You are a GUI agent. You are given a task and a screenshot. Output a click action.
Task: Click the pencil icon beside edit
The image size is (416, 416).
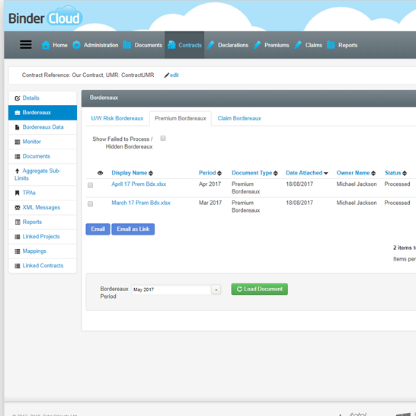(167, 75)
